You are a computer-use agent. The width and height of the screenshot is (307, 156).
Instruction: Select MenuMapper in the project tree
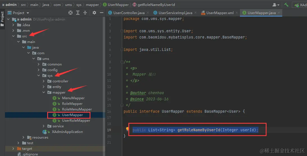[x=73, y=98]
